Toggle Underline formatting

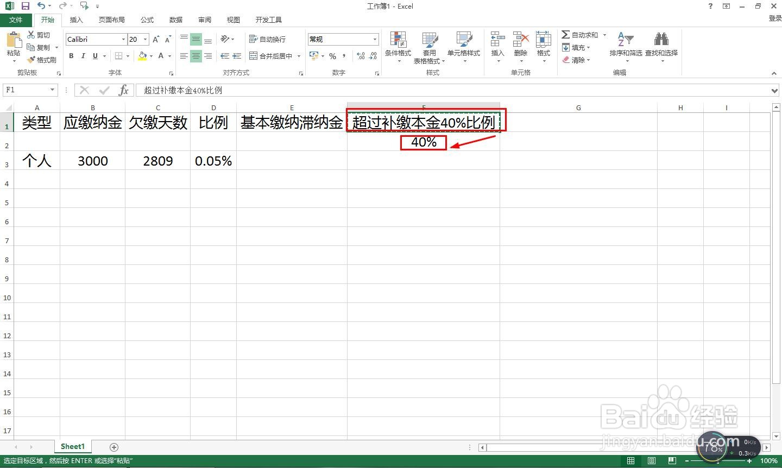point(96,56)
